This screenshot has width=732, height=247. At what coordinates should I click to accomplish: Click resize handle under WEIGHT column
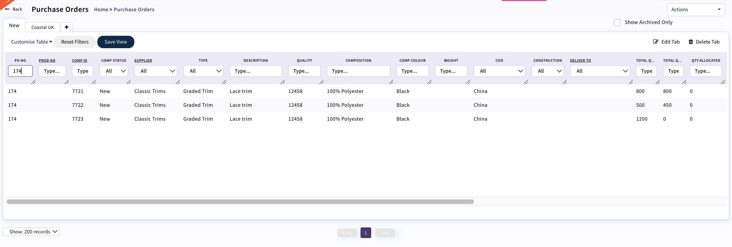[x=468, y=82]
